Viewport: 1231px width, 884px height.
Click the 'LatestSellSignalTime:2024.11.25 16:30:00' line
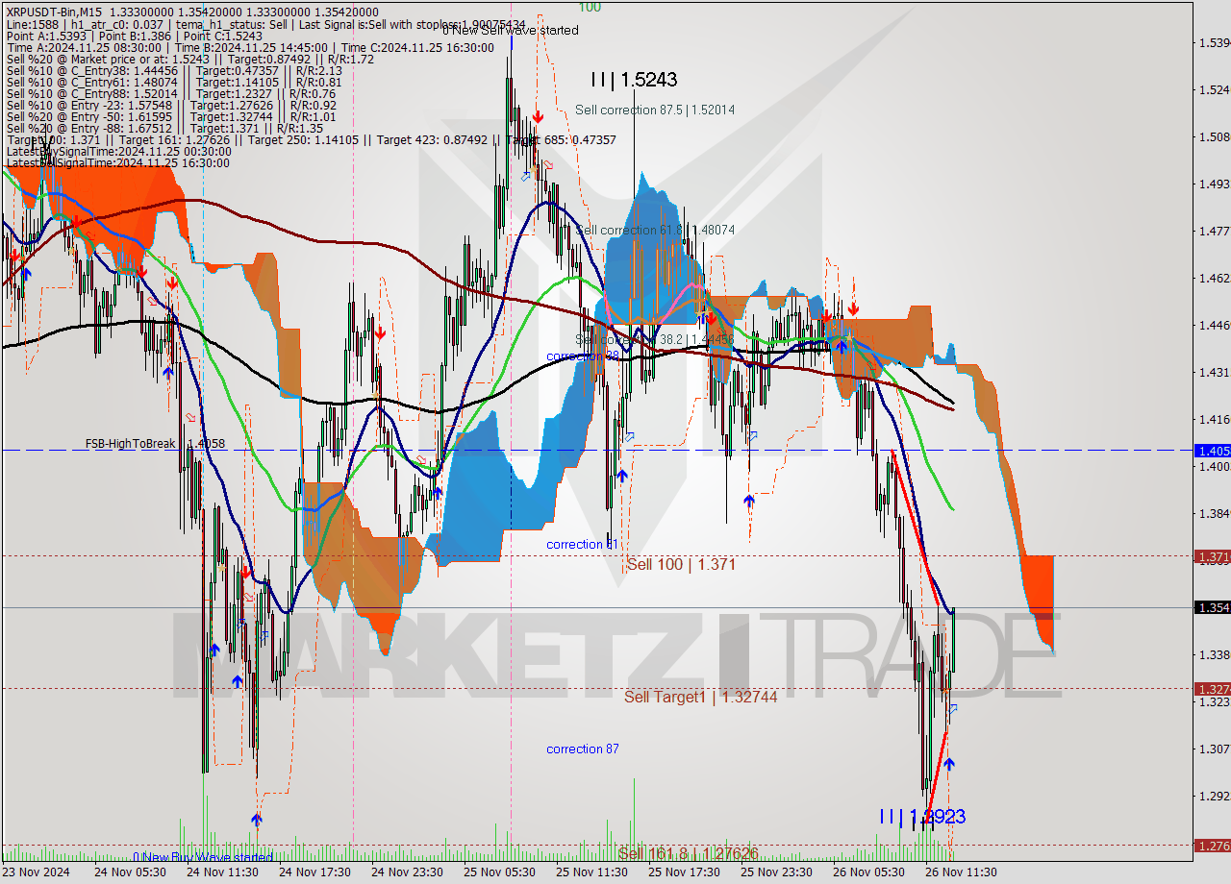(x=117, y=163)
